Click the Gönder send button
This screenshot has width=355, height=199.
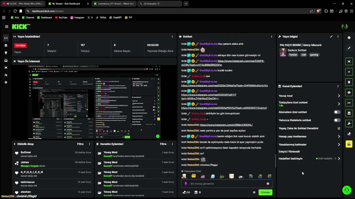coord(265,192)
